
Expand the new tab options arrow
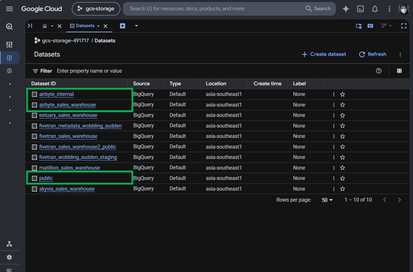click(x=136, y=26)
